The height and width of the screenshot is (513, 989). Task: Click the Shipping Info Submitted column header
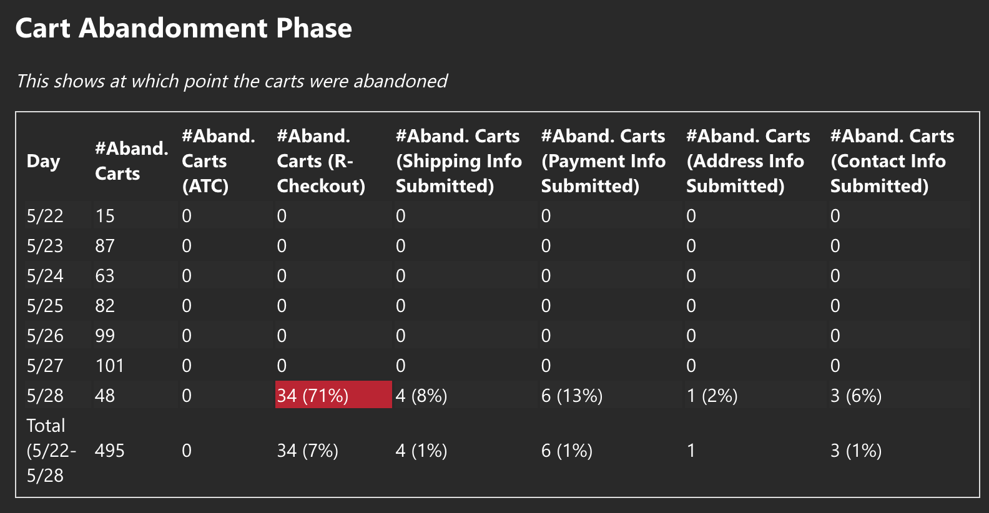coord(458,161)
